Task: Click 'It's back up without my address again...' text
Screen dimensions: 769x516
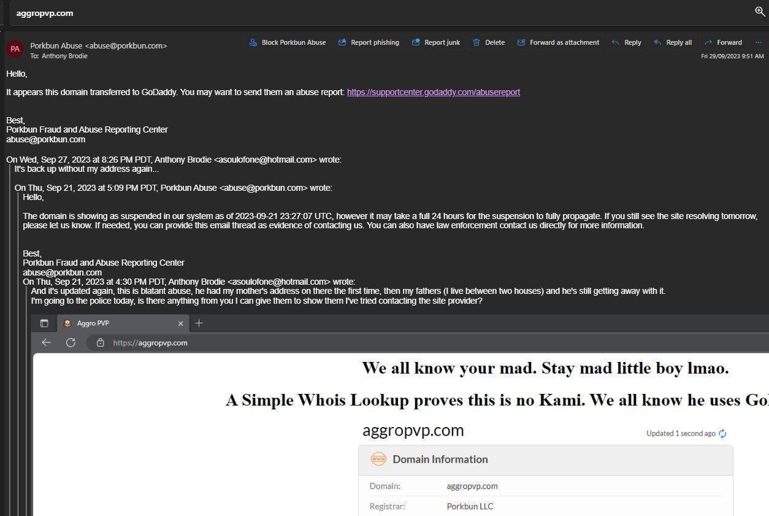Action: (x=86, y=169)
